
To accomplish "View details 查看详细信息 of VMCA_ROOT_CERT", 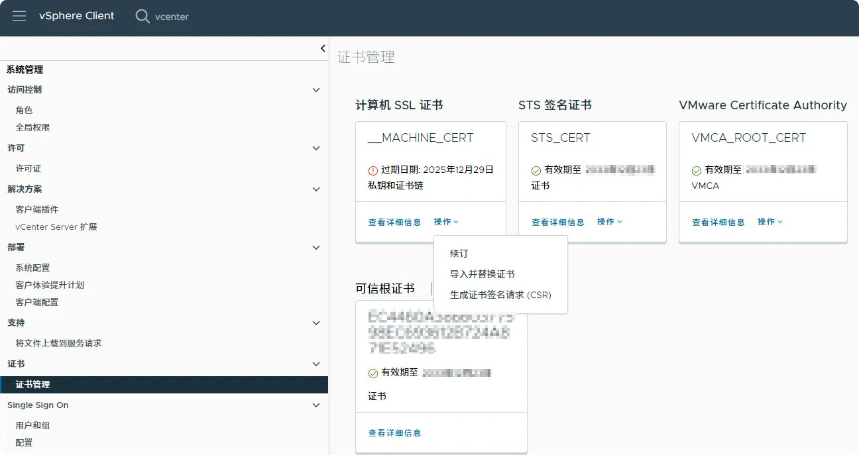I will click(718, 223).
